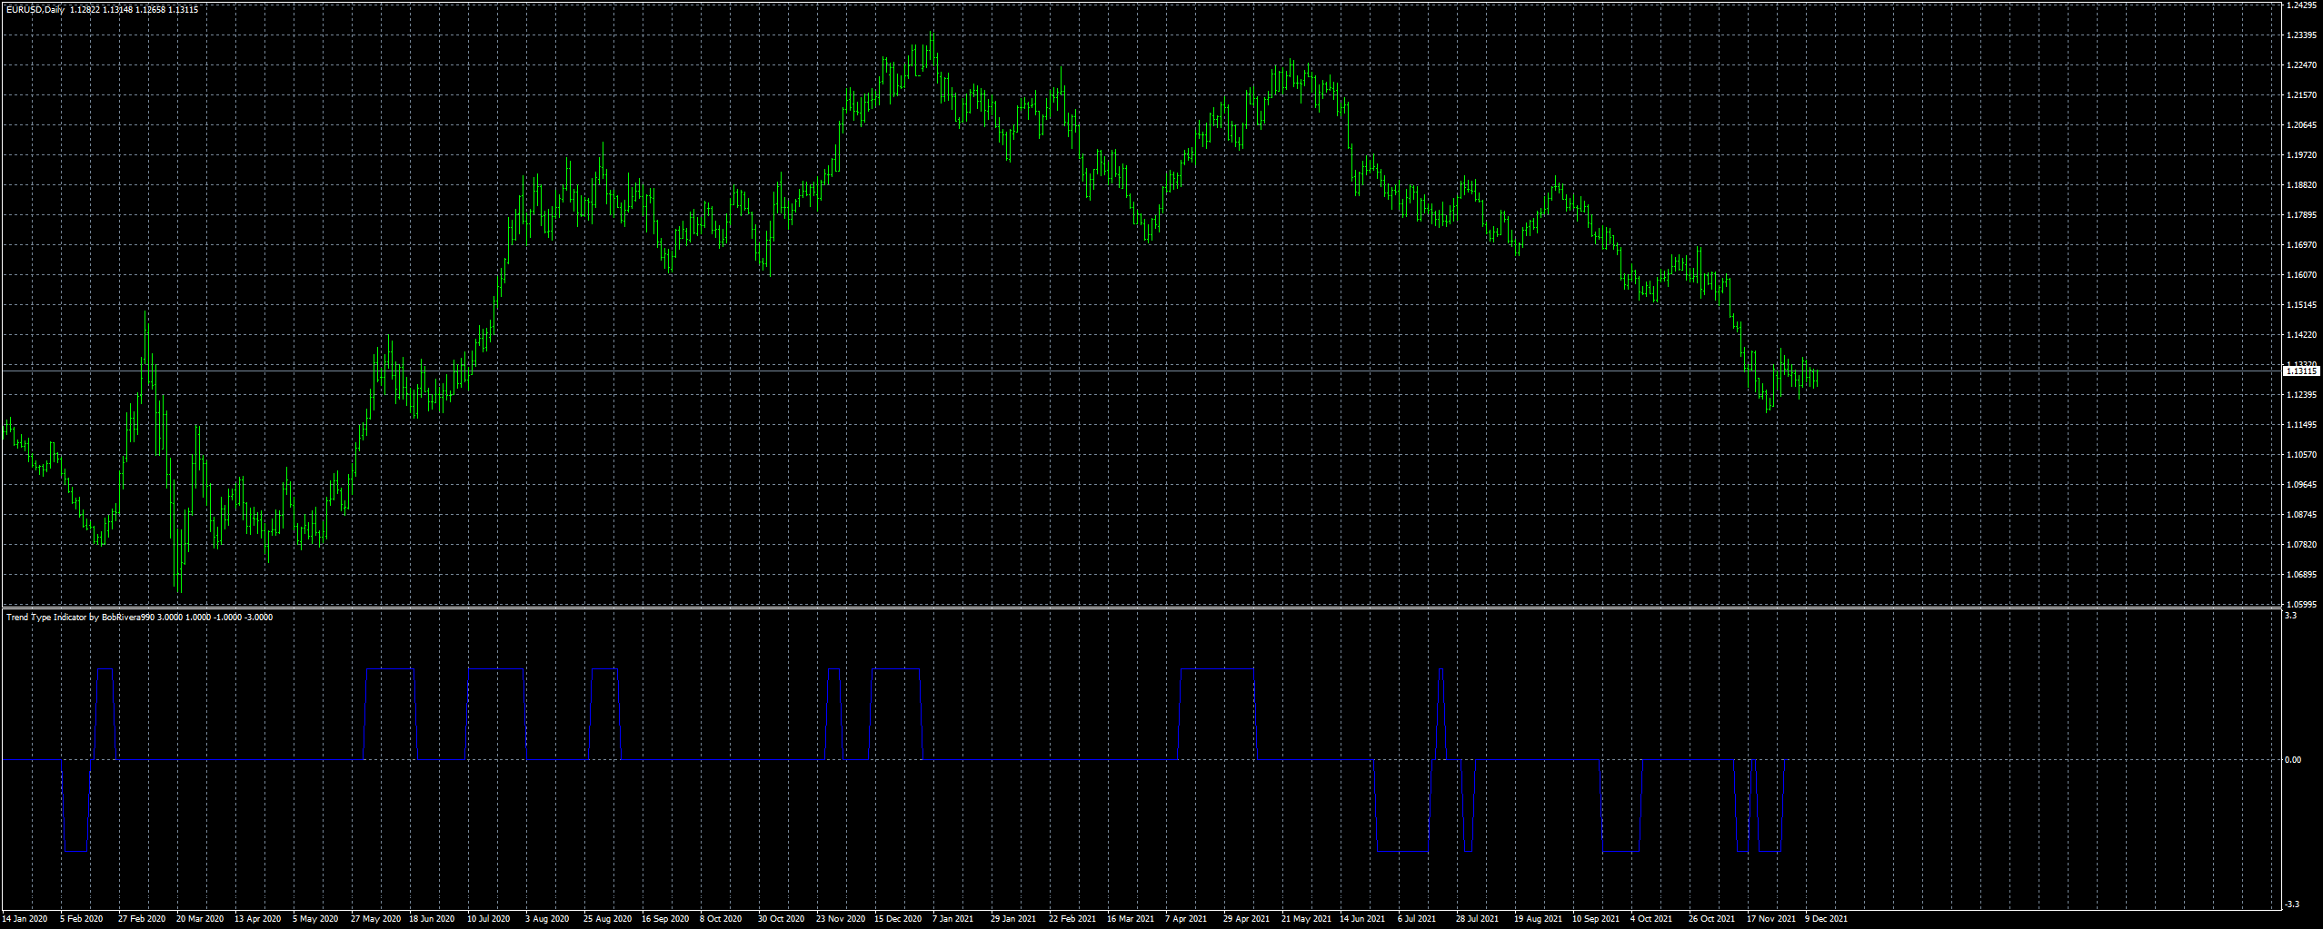
Task: Click the 26 Oct 2021 date label
Action: (x=1712, y=919)
